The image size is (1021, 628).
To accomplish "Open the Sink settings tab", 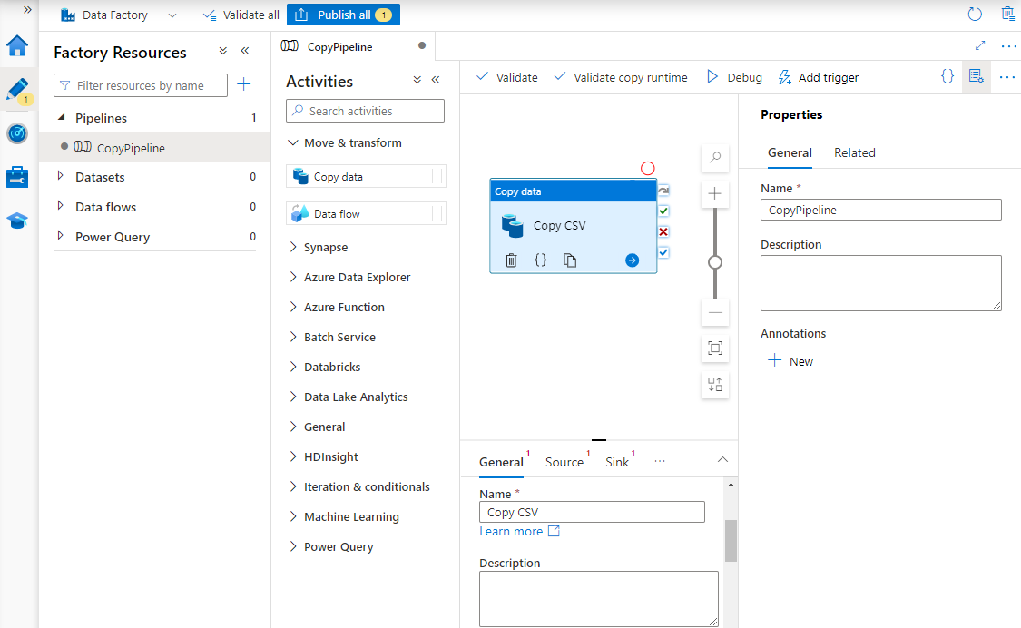I will pos(615,461).
